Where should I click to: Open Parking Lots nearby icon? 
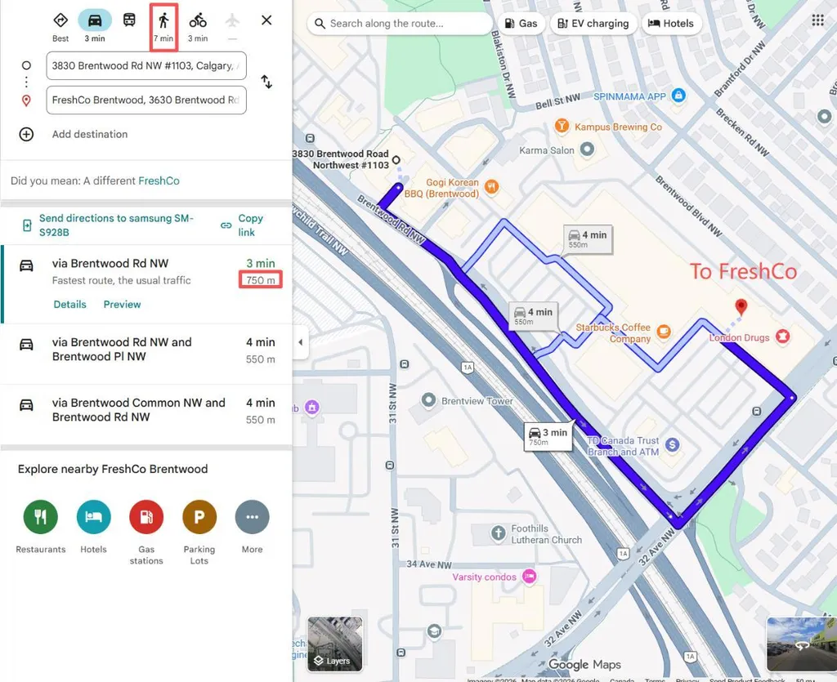[199, 517]
